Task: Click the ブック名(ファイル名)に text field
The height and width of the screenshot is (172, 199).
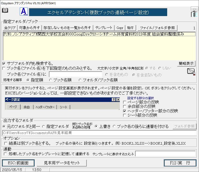Action: pyautogui.click(x=75, y=74)
